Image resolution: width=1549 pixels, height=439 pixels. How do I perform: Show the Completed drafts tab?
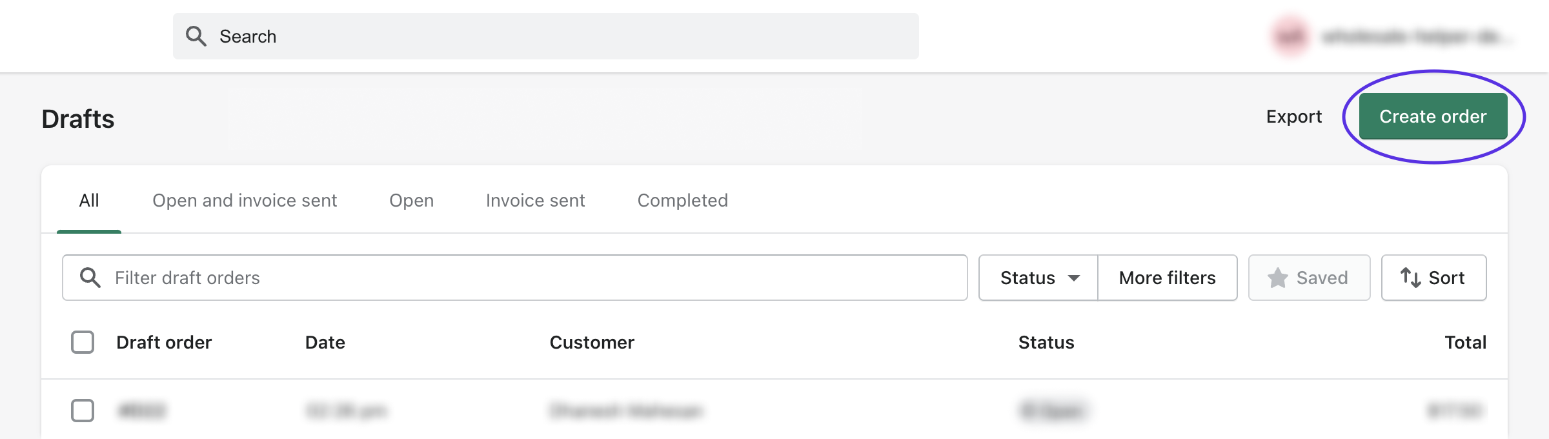[x=683, y=200]
